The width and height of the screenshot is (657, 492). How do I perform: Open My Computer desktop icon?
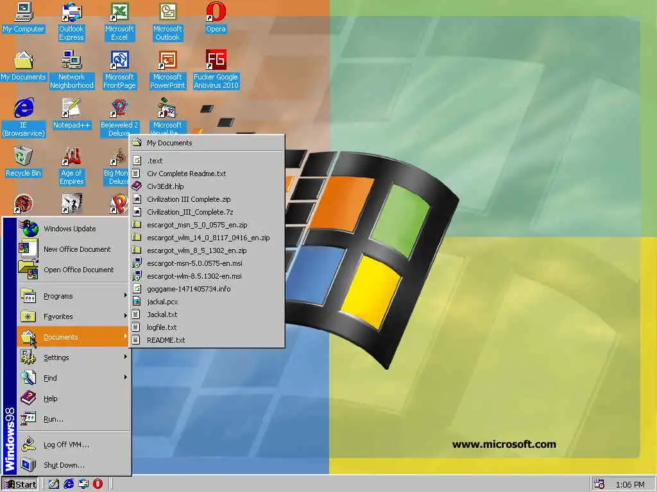click(x=24, y=18)
